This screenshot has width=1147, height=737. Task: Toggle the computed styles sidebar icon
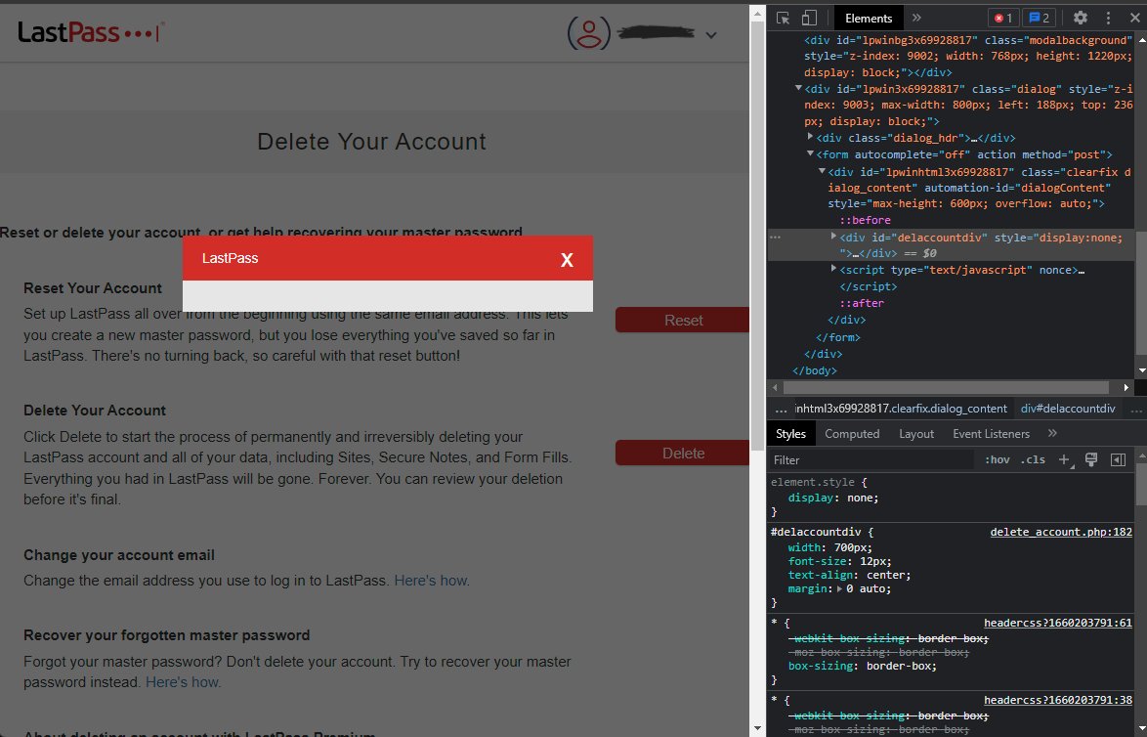(1118, 460)
